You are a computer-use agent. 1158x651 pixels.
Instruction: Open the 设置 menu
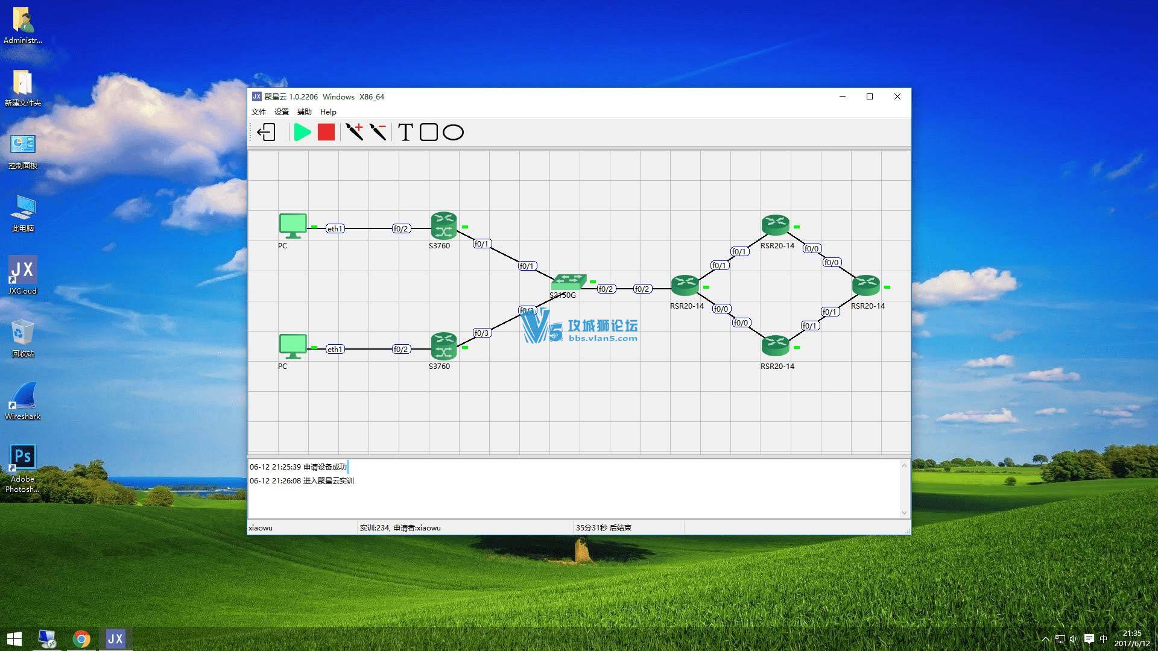[x=282, y=112]
